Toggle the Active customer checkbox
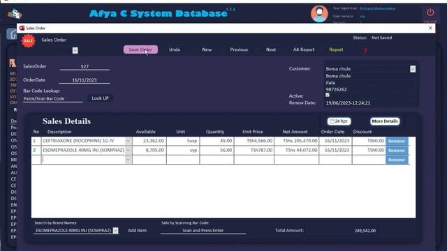The image size is (447, 251). [x=328, y=95]
